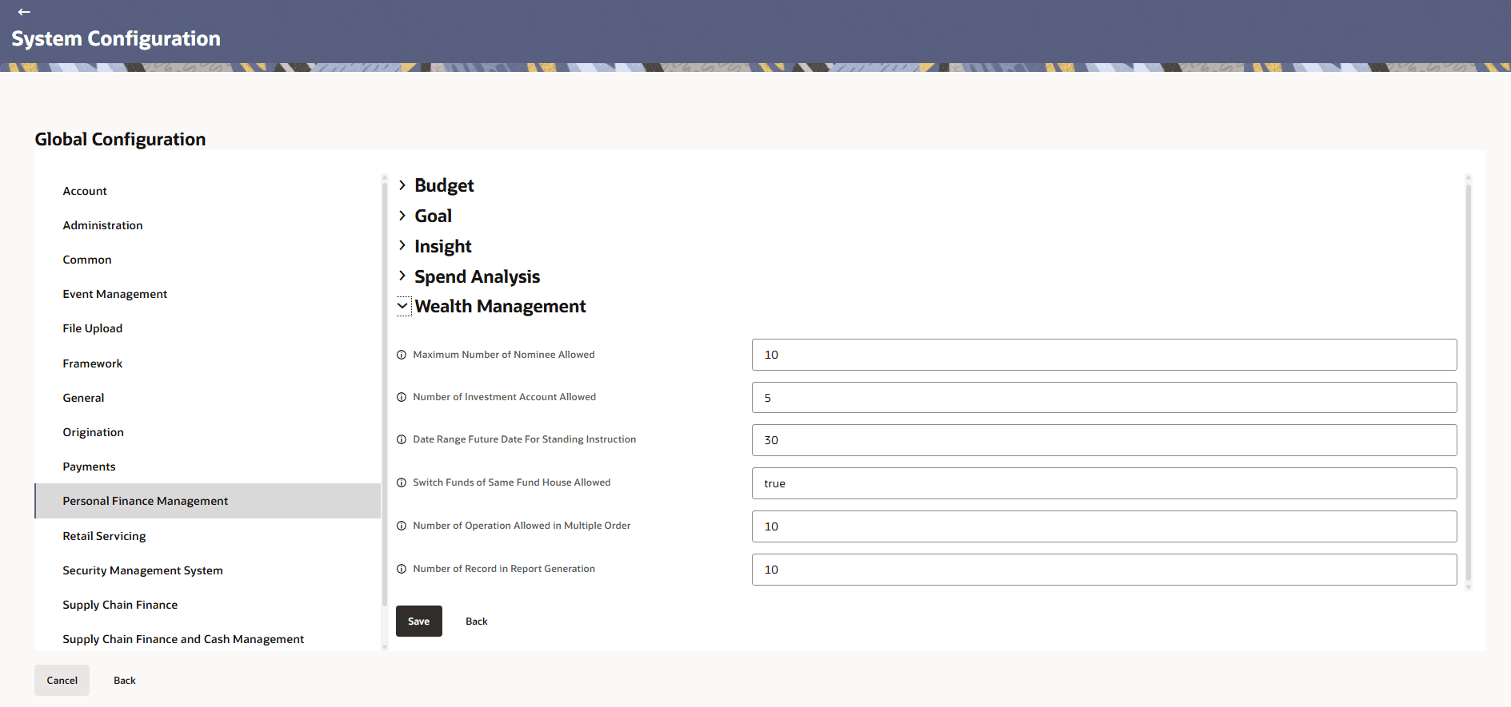The height and width of the screenshot is (707, 1511).
Task: Click the Wealth Management heading text
Action: (501, 306)
